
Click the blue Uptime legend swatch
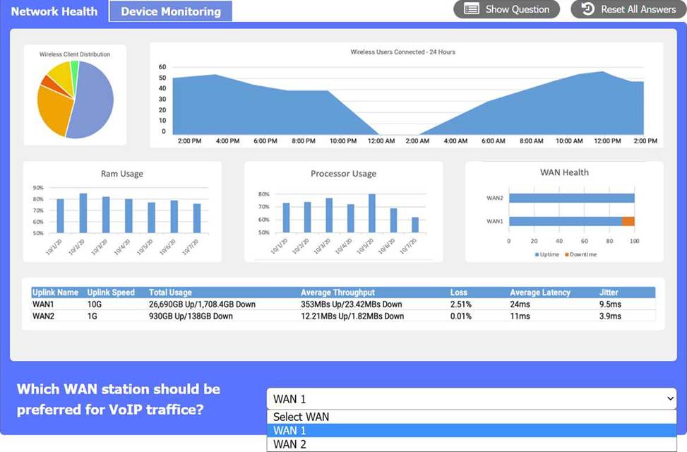(x=537, y=254)
